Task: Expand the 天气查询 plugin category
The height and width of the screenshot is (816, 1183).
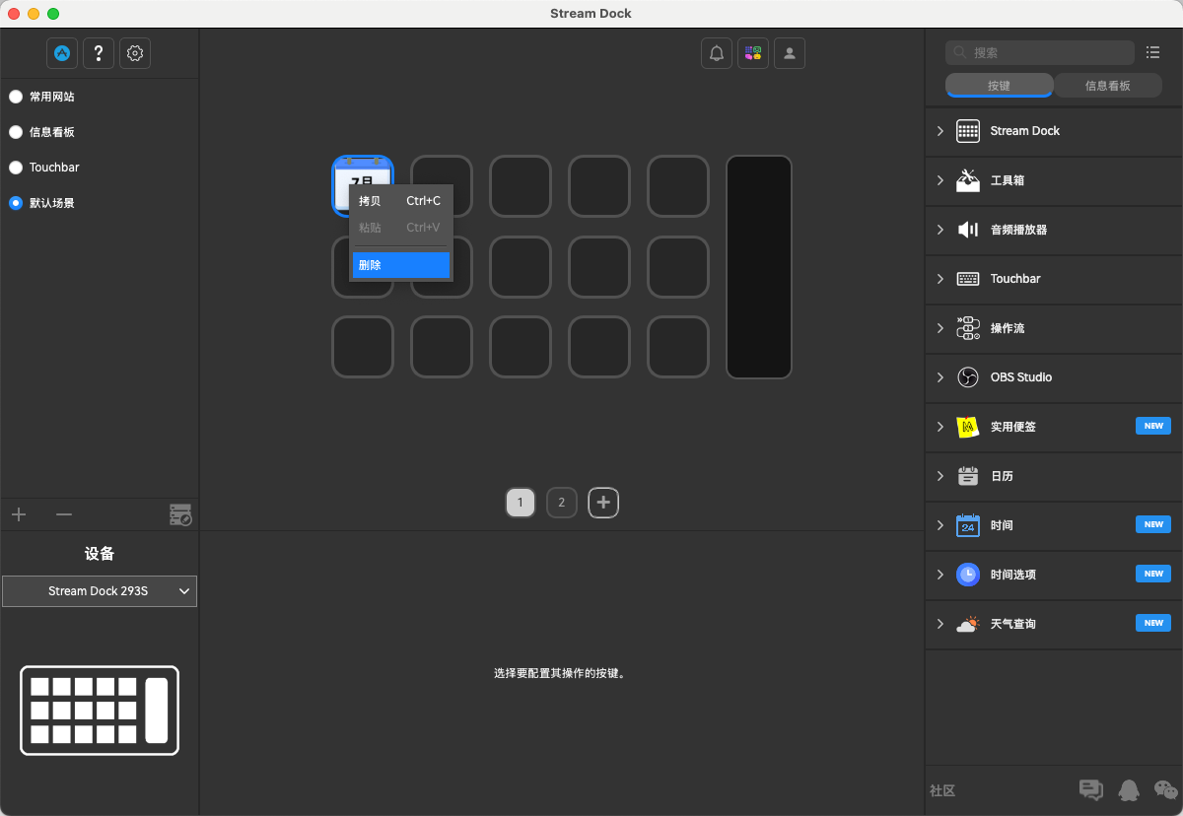Action: [940, 624]
